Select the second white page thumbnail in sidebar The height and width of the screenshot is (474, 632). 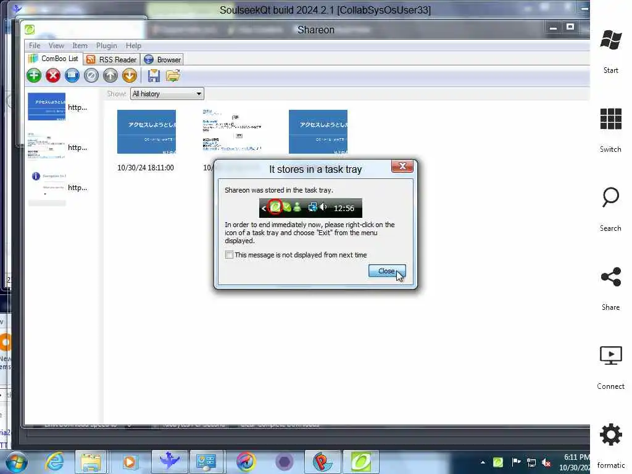46,147
